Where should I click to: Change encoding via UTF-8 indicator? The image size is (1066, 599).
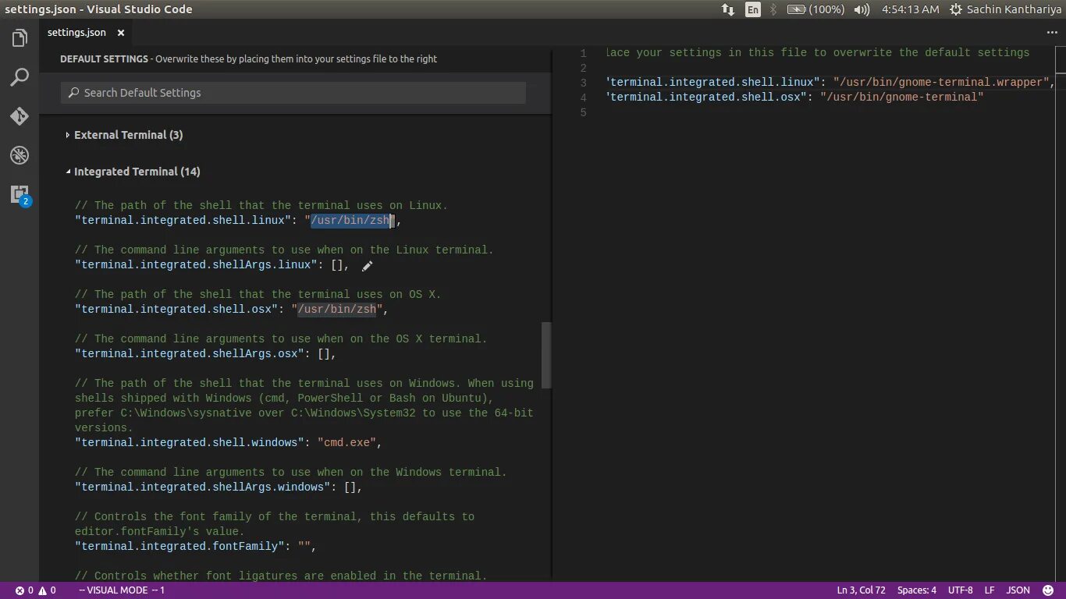961,590
